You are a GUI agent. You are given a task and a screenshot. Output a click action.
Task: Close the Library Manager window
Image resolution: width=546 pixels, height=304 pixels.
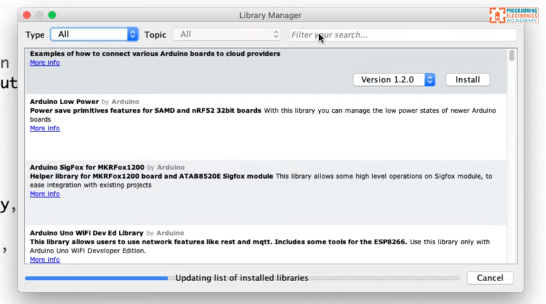(x=27, y=15)
